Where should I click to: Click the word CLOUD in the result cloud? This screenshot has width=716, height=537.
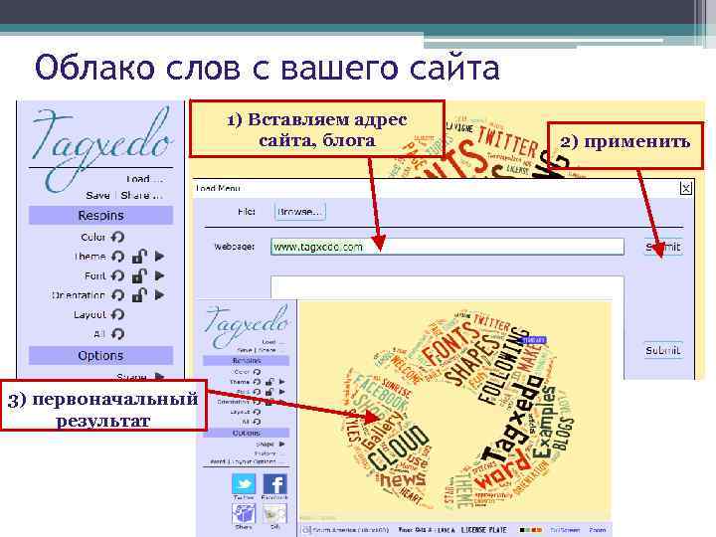click(398, 448)
